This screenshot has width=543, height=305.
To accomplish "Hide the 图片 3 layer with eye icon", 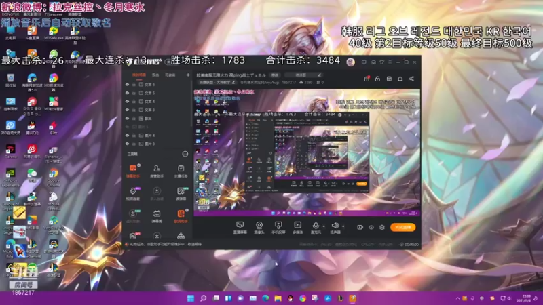I will pyautogui.click(x=127, y=144).
